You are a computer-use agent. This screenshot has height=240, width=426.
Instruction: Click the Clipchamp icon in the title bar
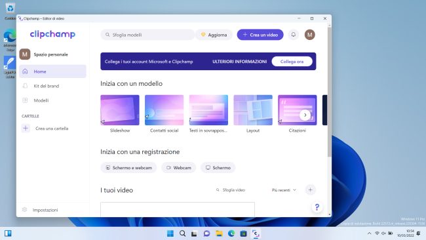(x=20, y=18)
